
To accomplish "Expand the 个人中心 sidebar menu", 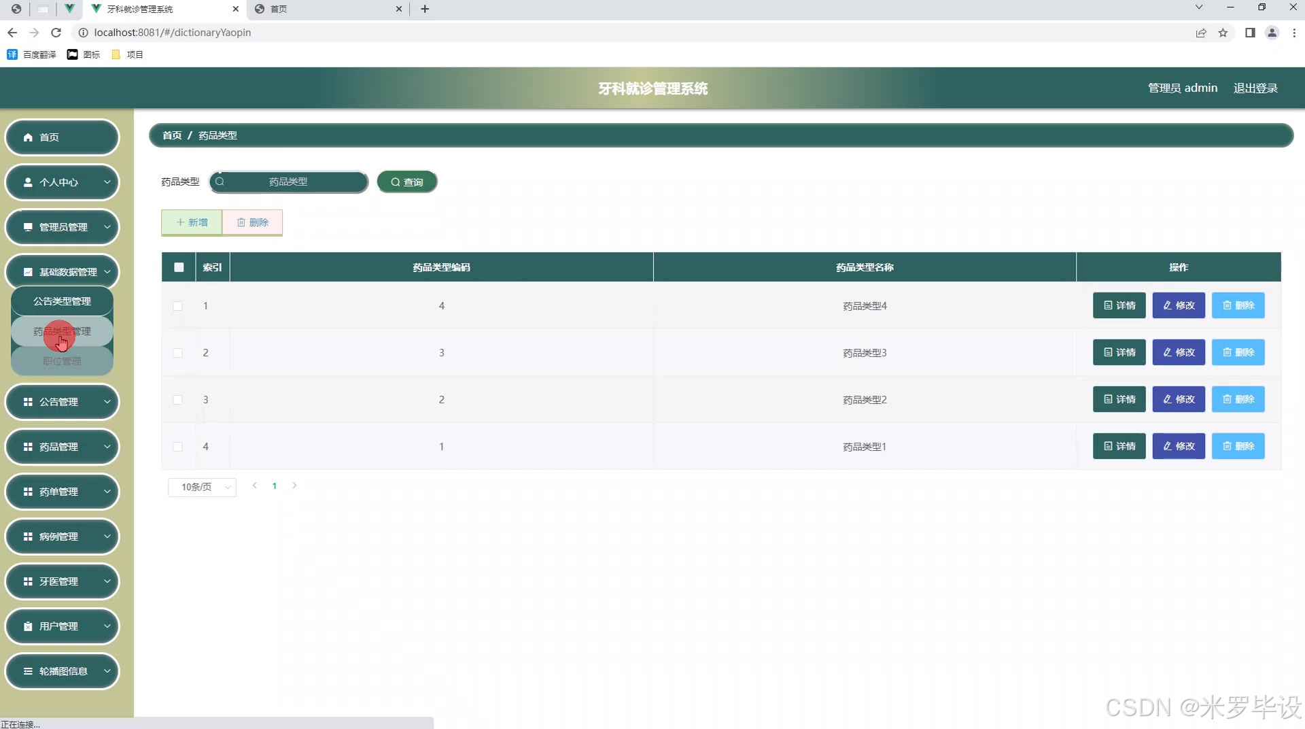I will click(62, 182).
